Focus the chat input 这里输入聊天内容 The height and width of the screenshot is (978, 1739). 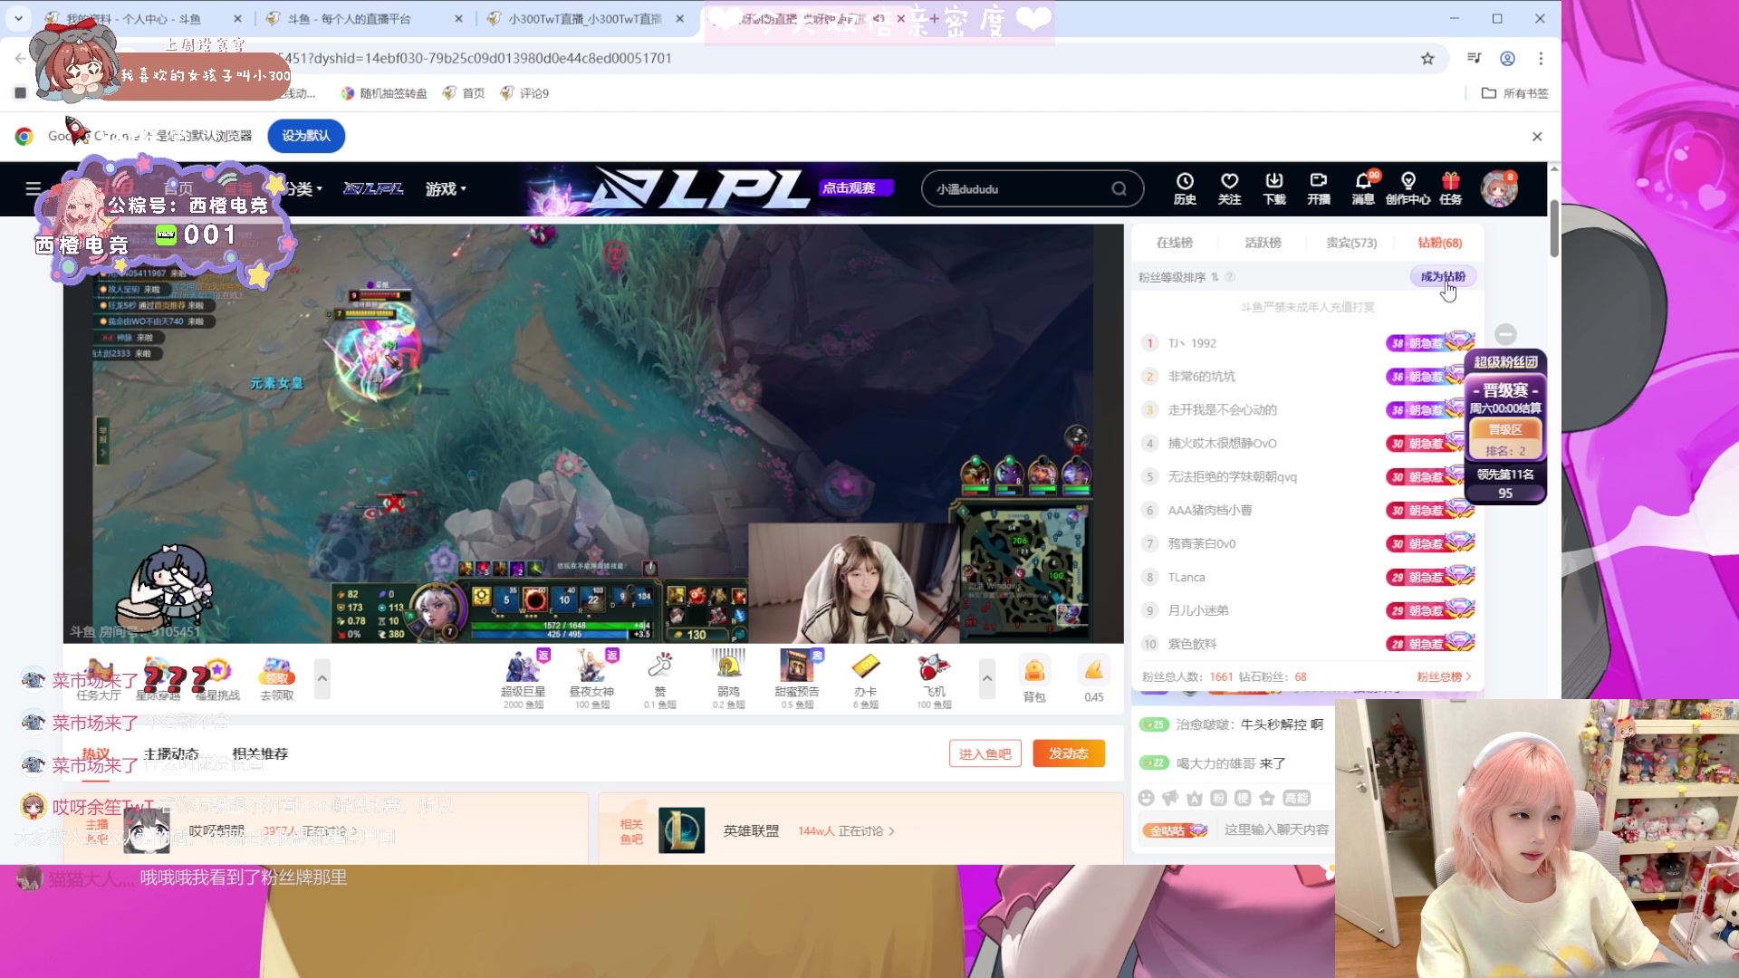1277,829
